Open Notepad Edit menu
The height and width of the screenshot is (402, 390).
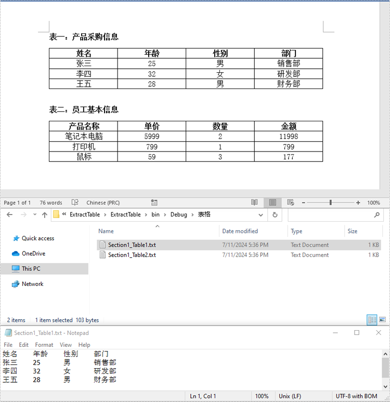tap(23, 345)
